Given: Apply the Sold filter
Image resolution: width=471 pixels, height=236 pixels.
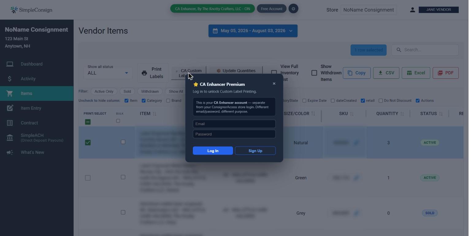Looking at the screenshot, I should pos(127,92).
